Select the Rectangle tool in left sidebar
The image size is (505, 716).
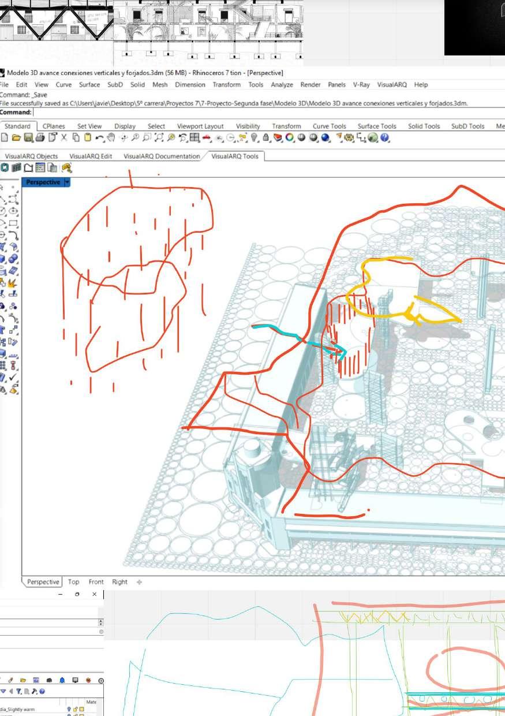(13, 222)
